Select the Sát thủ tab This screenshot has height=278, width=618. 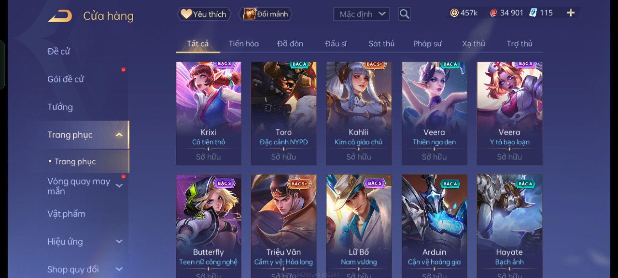click(381, 44)
